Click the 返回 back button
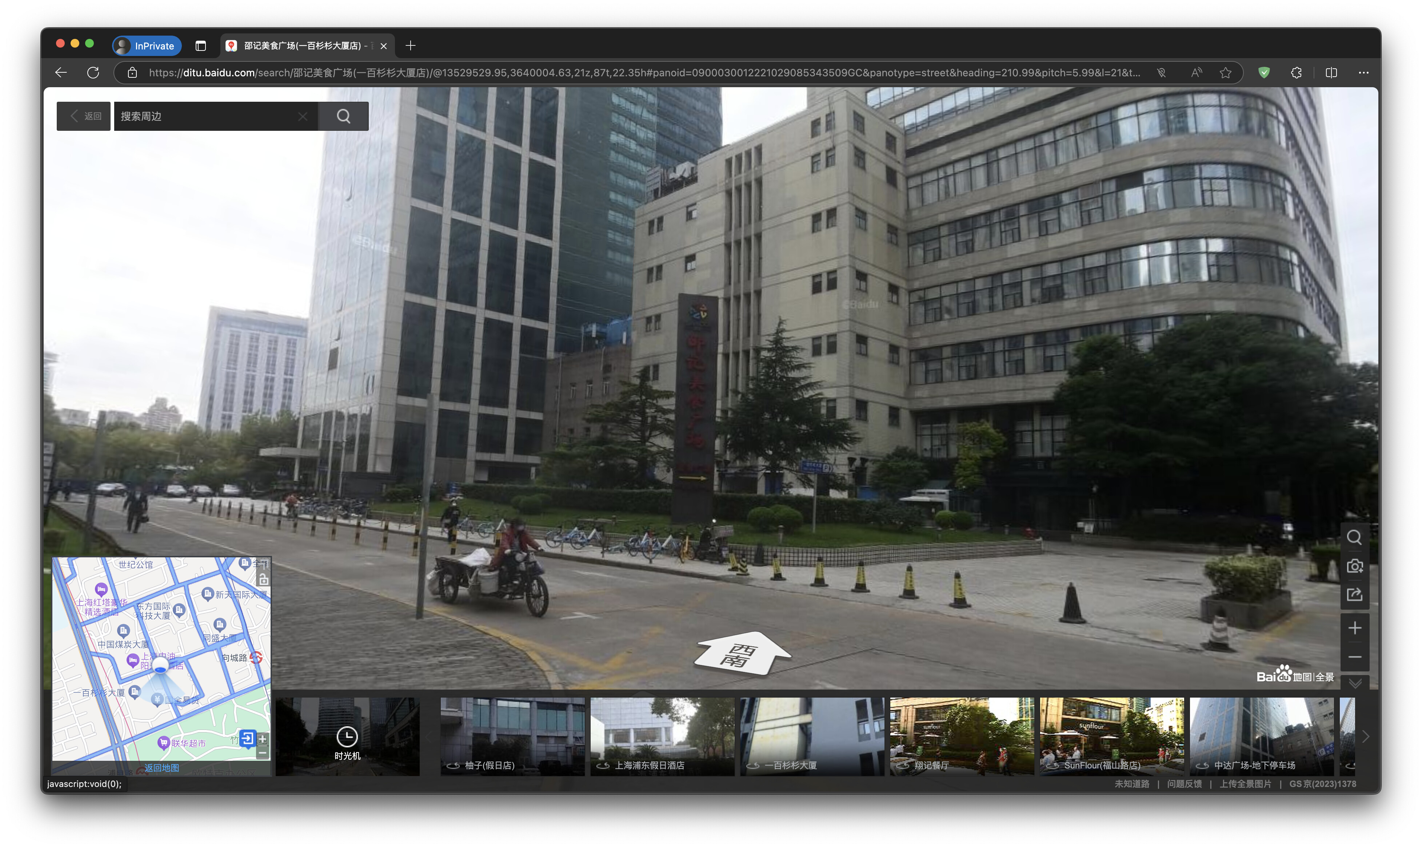Viewport: 1422px width, 848px height. coord(84,116)
